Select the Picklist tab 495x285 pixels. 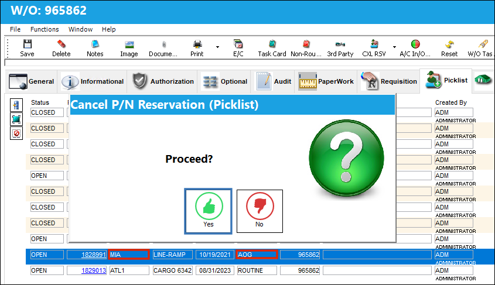click(446, 80)
